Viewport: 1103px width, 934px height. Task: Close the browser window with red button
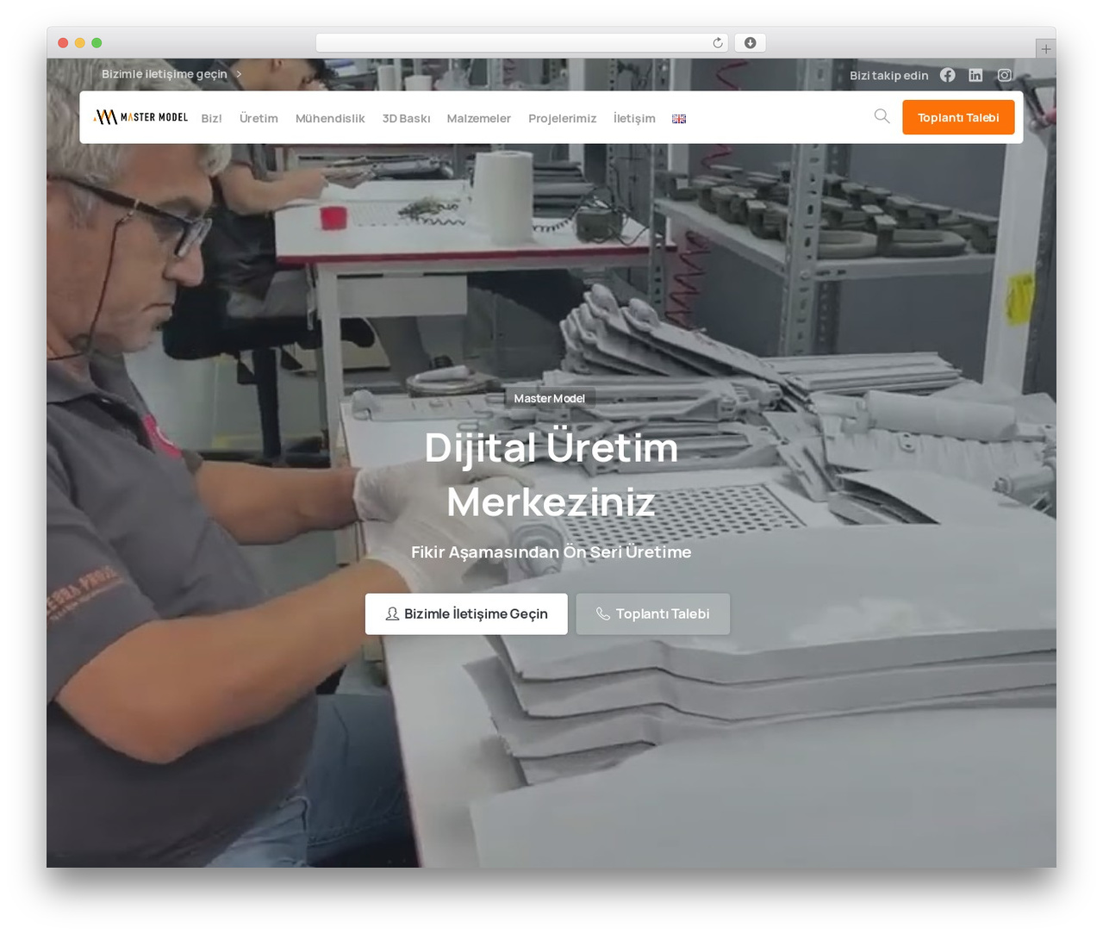click(x=63, y=43)
